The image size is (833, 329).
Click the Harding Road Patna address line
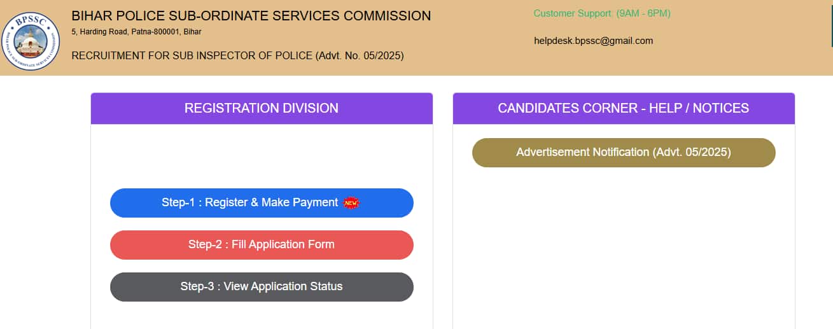pos(136,32)
